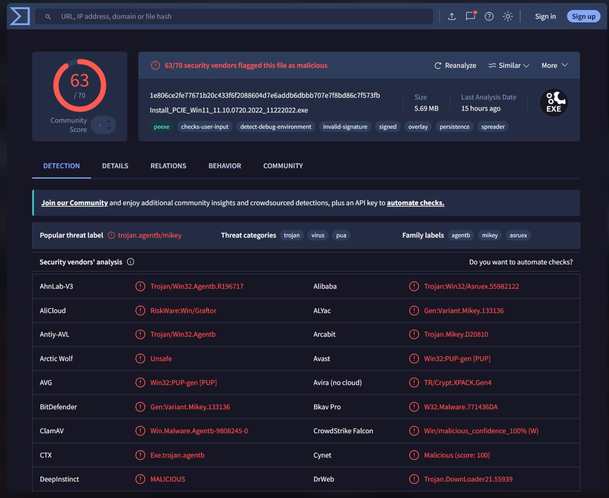The height and width of the screenshot is (498, 609).
Task: Click the alert icon for Bkav Pro detection
Action: pyautogui.click(x=414, y=407)
